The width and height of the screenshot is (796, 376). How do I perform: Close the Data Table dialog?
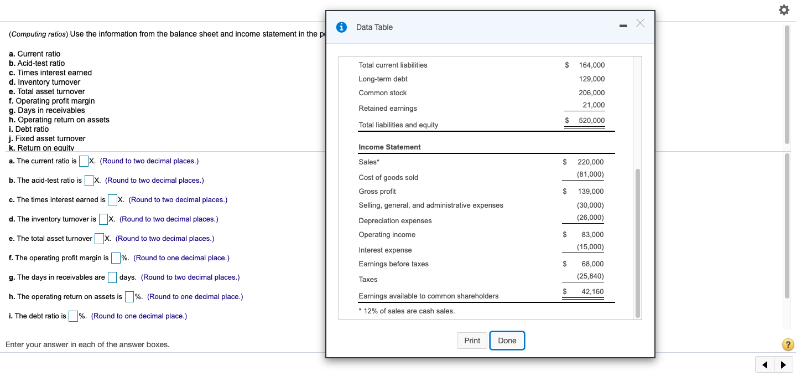click(x=641, y=23)
